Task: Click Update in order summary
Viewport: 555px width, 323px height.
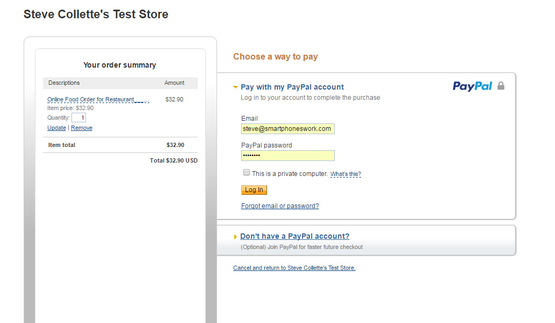Action: (x=56, y=128)
